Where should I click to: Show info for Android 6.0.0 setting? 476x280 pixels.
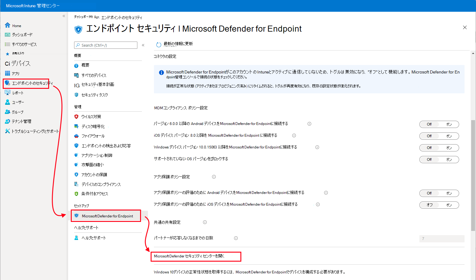click(x=309, y=124)
